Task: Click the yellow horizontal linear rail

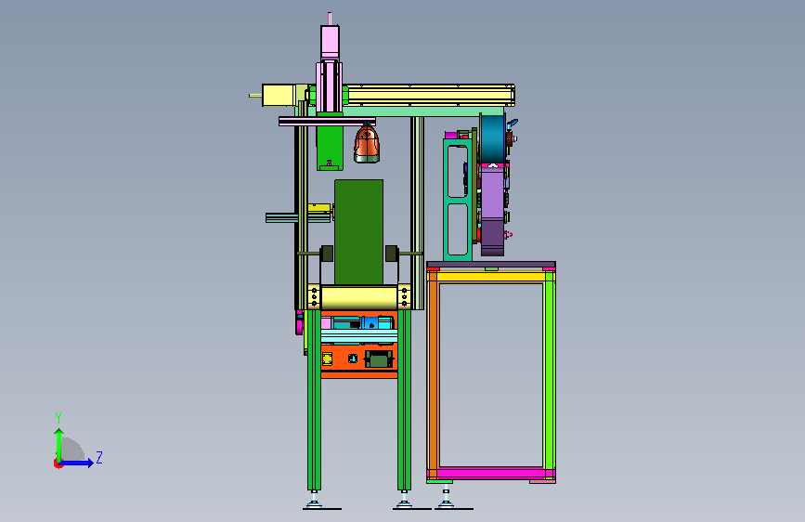Action: (x=430, y=96)
